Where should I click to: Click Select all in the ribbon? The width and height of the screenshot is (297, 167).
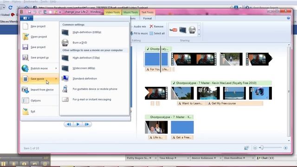pyautogui.click(x=157, y=33)
